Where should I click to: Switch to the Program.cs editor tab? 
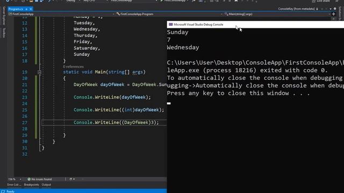tap(16, 9)
